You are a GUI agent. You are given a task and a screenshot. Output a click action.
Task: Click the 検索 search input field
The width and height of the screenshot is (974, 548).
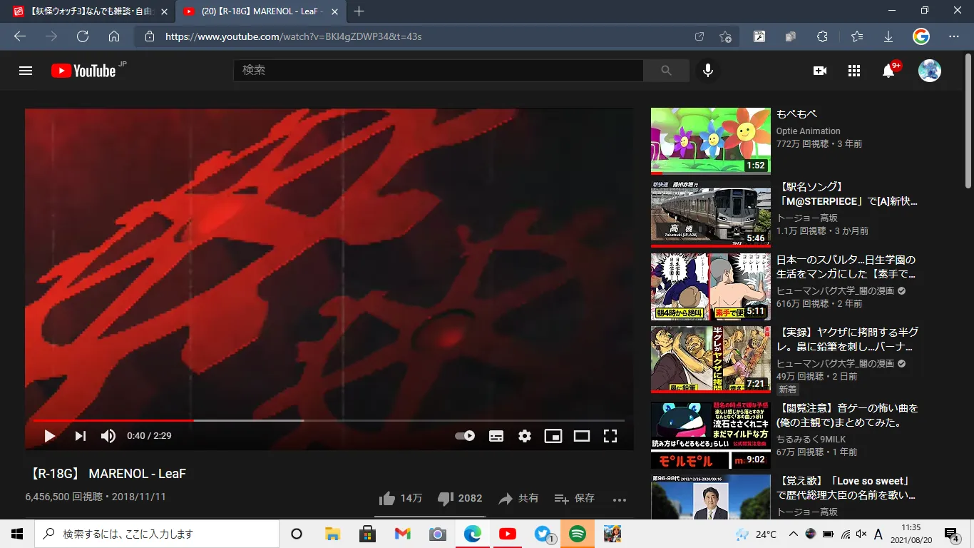coord(439,71)
